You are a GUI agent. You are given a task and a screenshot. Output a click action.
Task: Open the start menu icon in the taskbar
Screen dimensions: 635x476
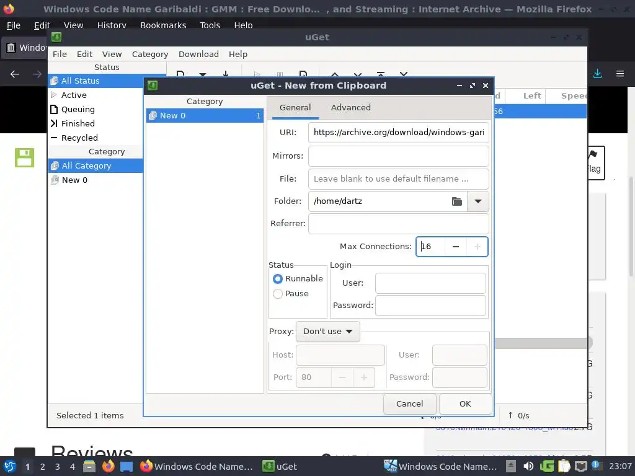click(10, 467)
